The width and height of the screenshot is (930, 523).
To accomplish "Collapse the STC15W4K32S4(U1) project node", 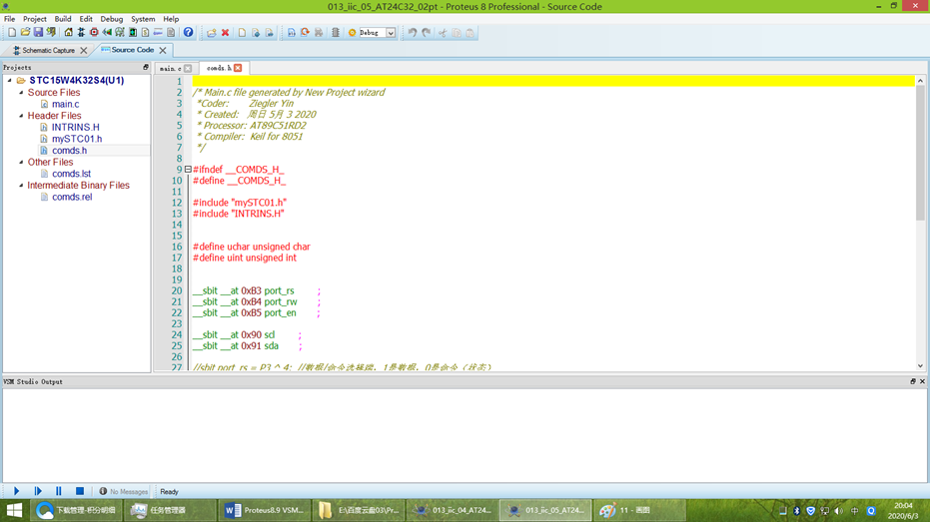I will click(x=10, y=80).
